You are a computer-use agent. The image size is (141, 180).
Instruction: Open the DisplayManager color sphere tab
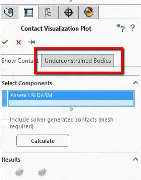pos(89,12)
